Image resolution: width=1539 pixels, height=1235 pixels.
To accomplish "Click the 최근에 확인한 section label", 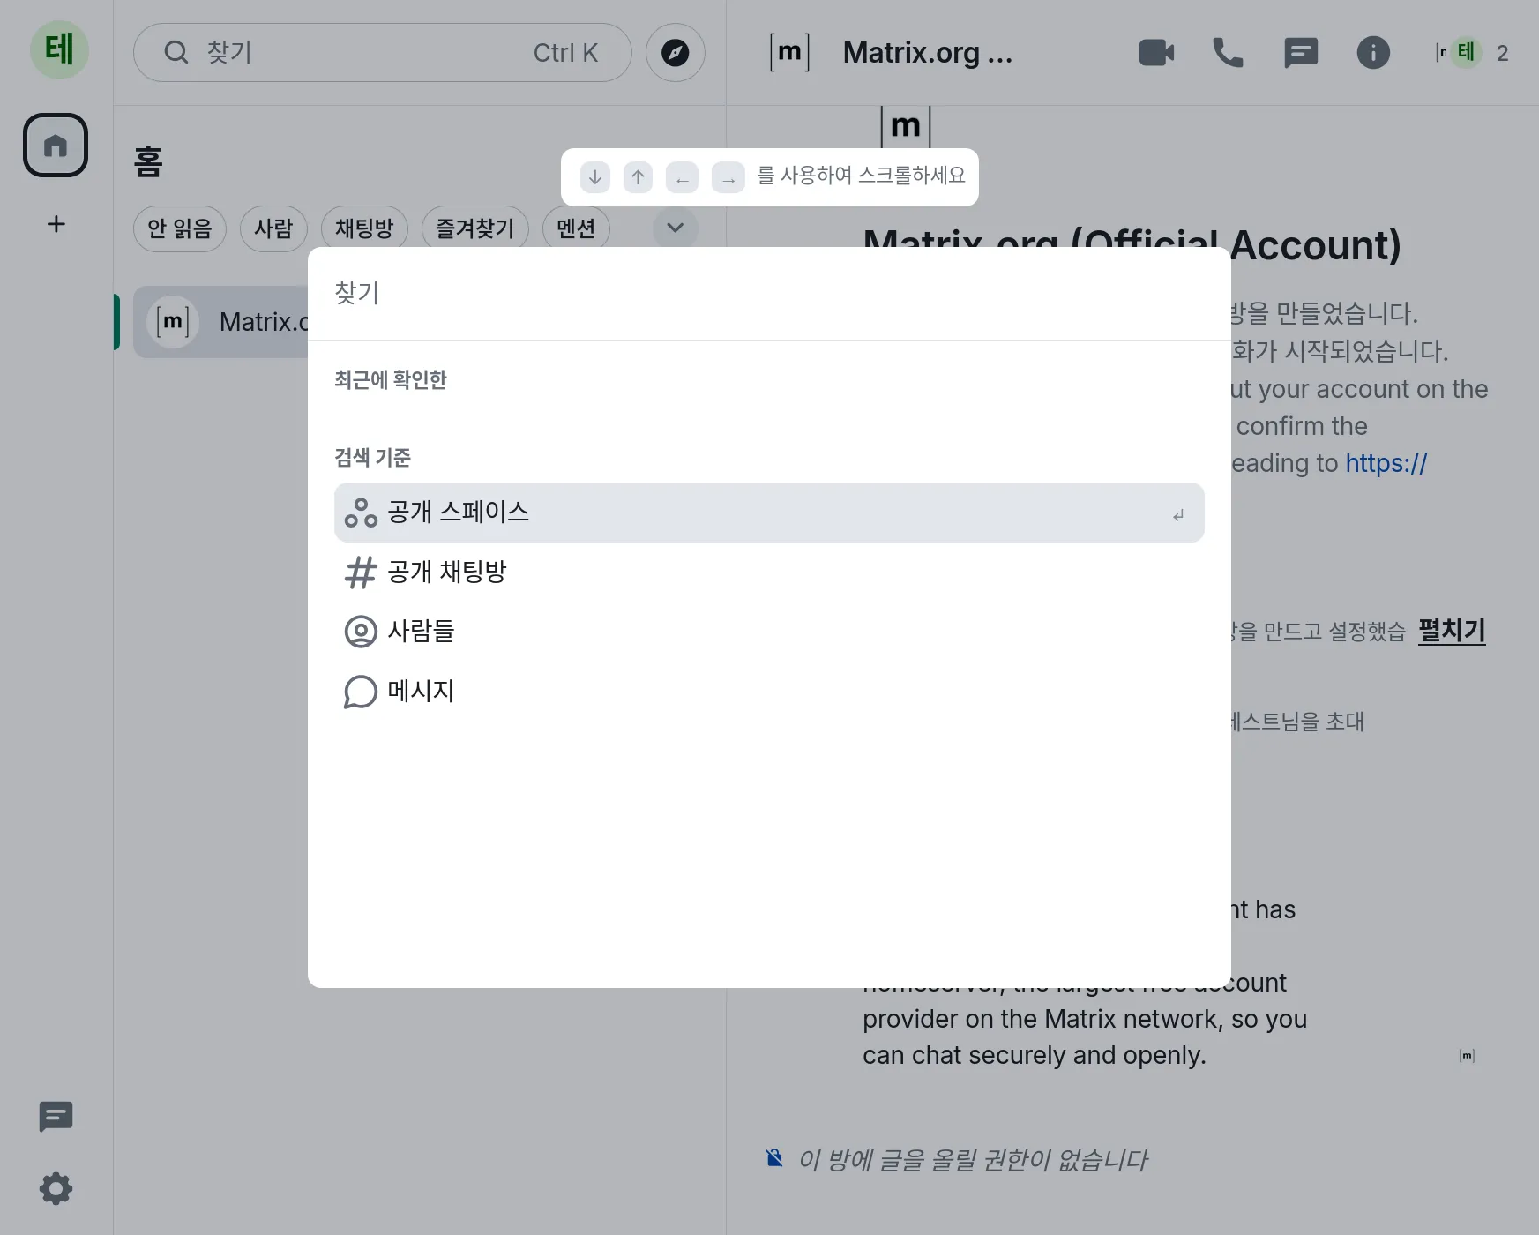I will (391, 380).
